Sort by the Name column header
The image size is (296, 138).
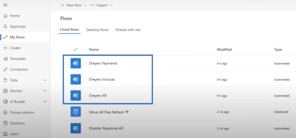94,49
